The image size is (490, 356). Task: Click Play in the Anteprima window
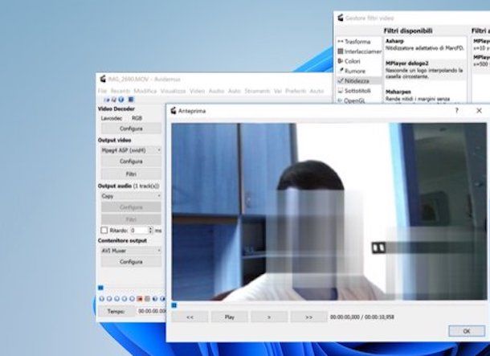[x=230, y=317]
